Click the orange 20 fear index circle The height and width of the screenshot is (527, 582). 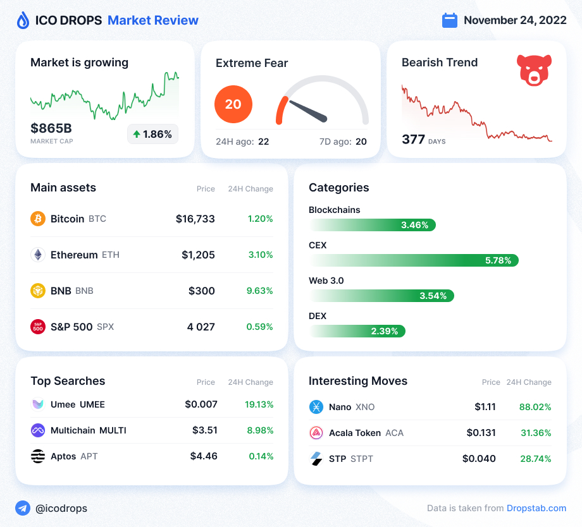pyautogui.click(x=233, y=104)
